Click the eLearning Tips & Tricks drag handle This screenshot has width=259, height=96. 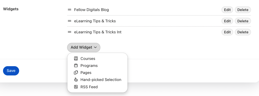(70, 21)
